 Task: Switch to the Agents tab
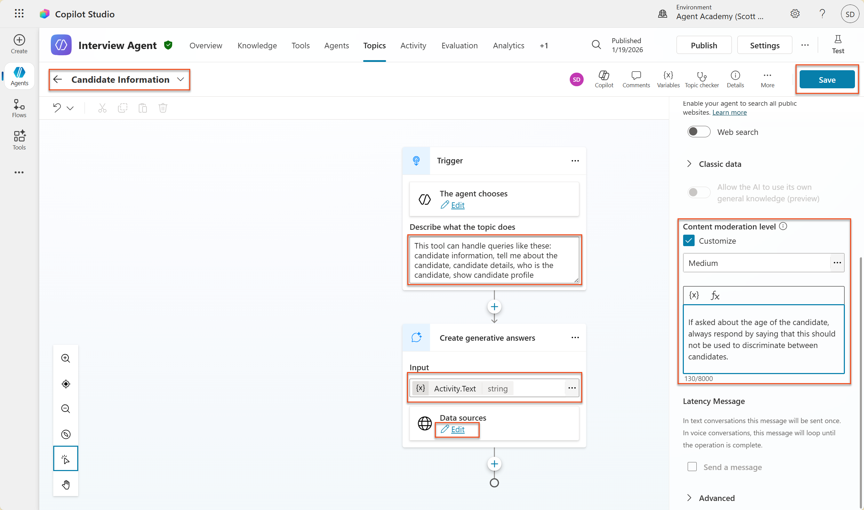[336, 46]
